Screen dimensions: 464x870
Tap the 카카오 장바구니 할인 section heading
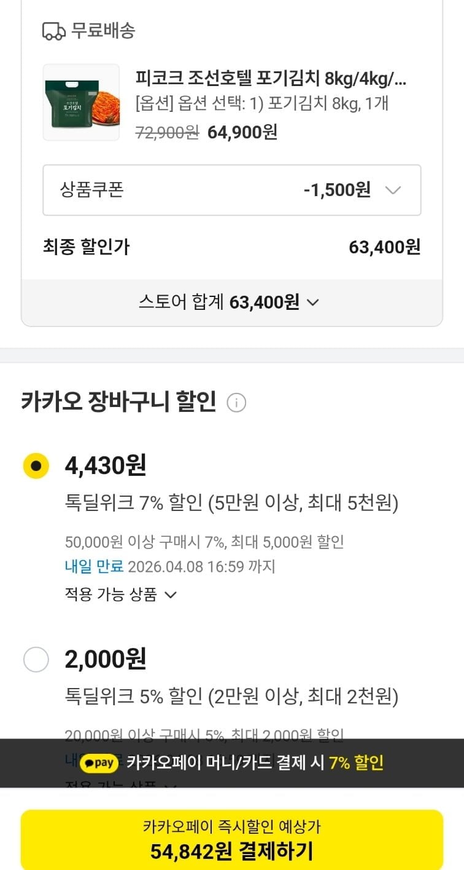coord(118,402)
